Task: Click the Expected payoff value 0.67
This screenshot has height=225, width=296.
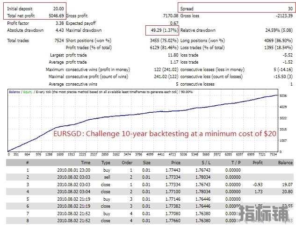Action: coord(174,23)
